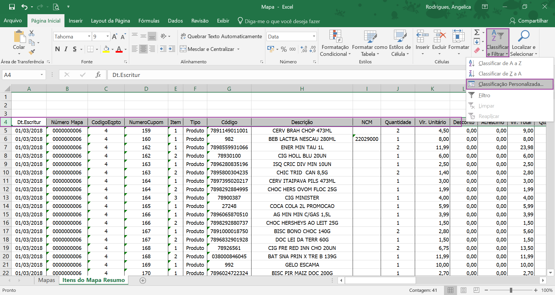
Task: Toggle bold (N) formatting
Action: (x=58, y=49)
